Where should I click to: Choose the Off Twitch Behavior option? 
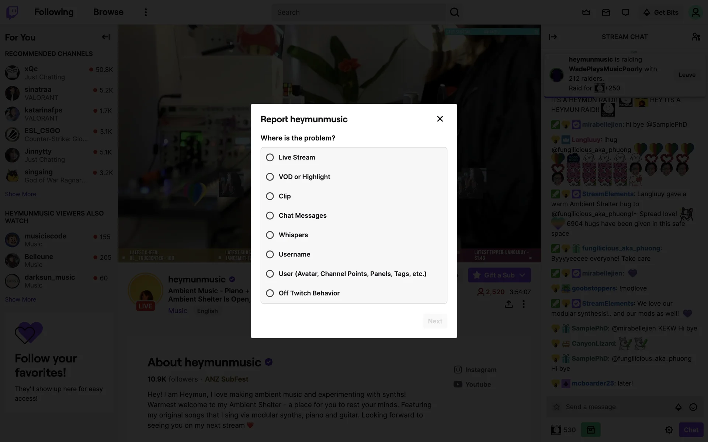click(x=270, y=293)
